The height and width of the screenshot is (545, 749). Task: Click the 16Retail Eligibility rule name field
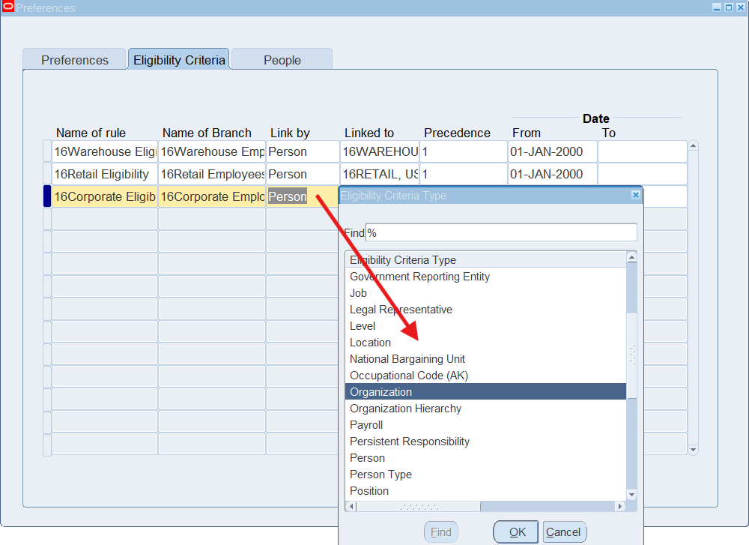coord(104,174)
